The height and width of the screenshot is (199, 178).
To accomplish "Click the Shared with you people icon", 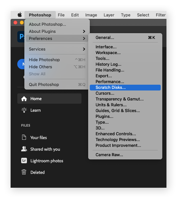I will (24, 149).
